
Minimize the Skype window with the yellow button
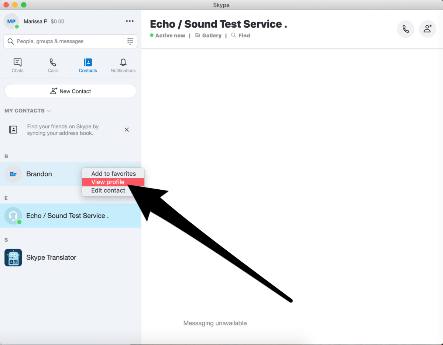(15, 5)
